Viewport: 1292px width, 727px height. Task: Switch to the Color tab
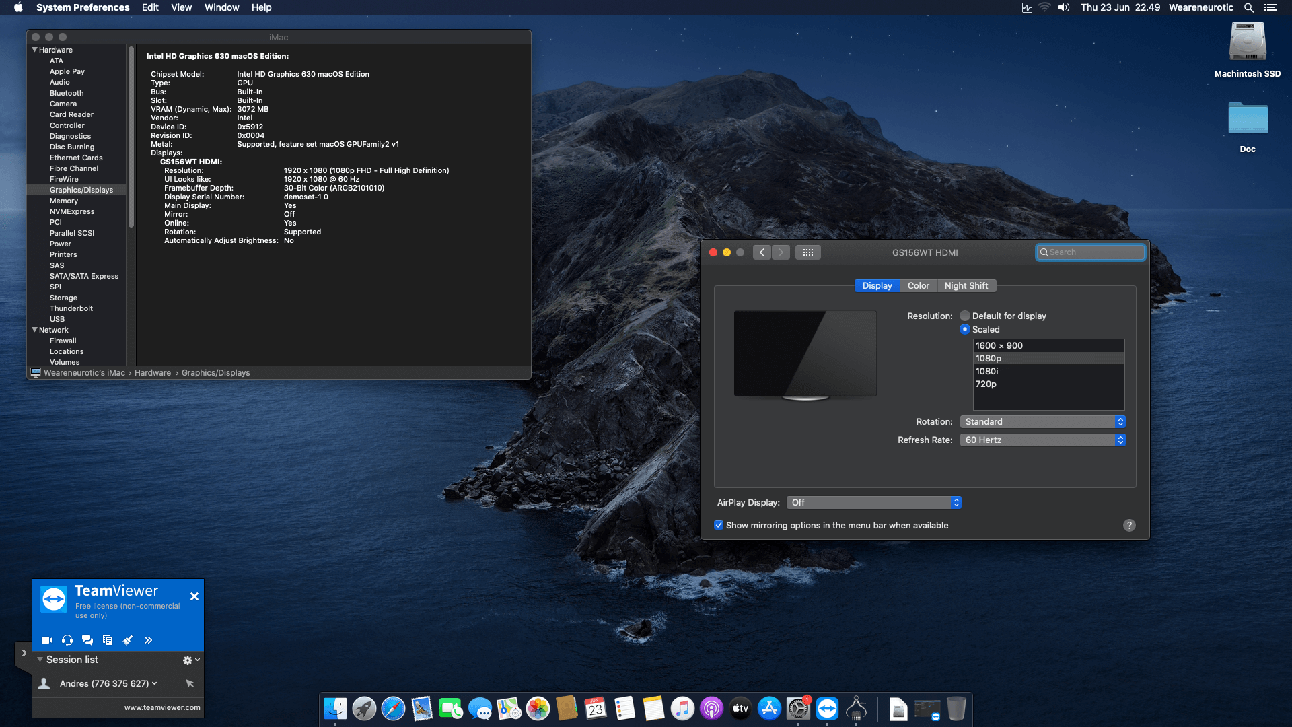pos(918,285)
